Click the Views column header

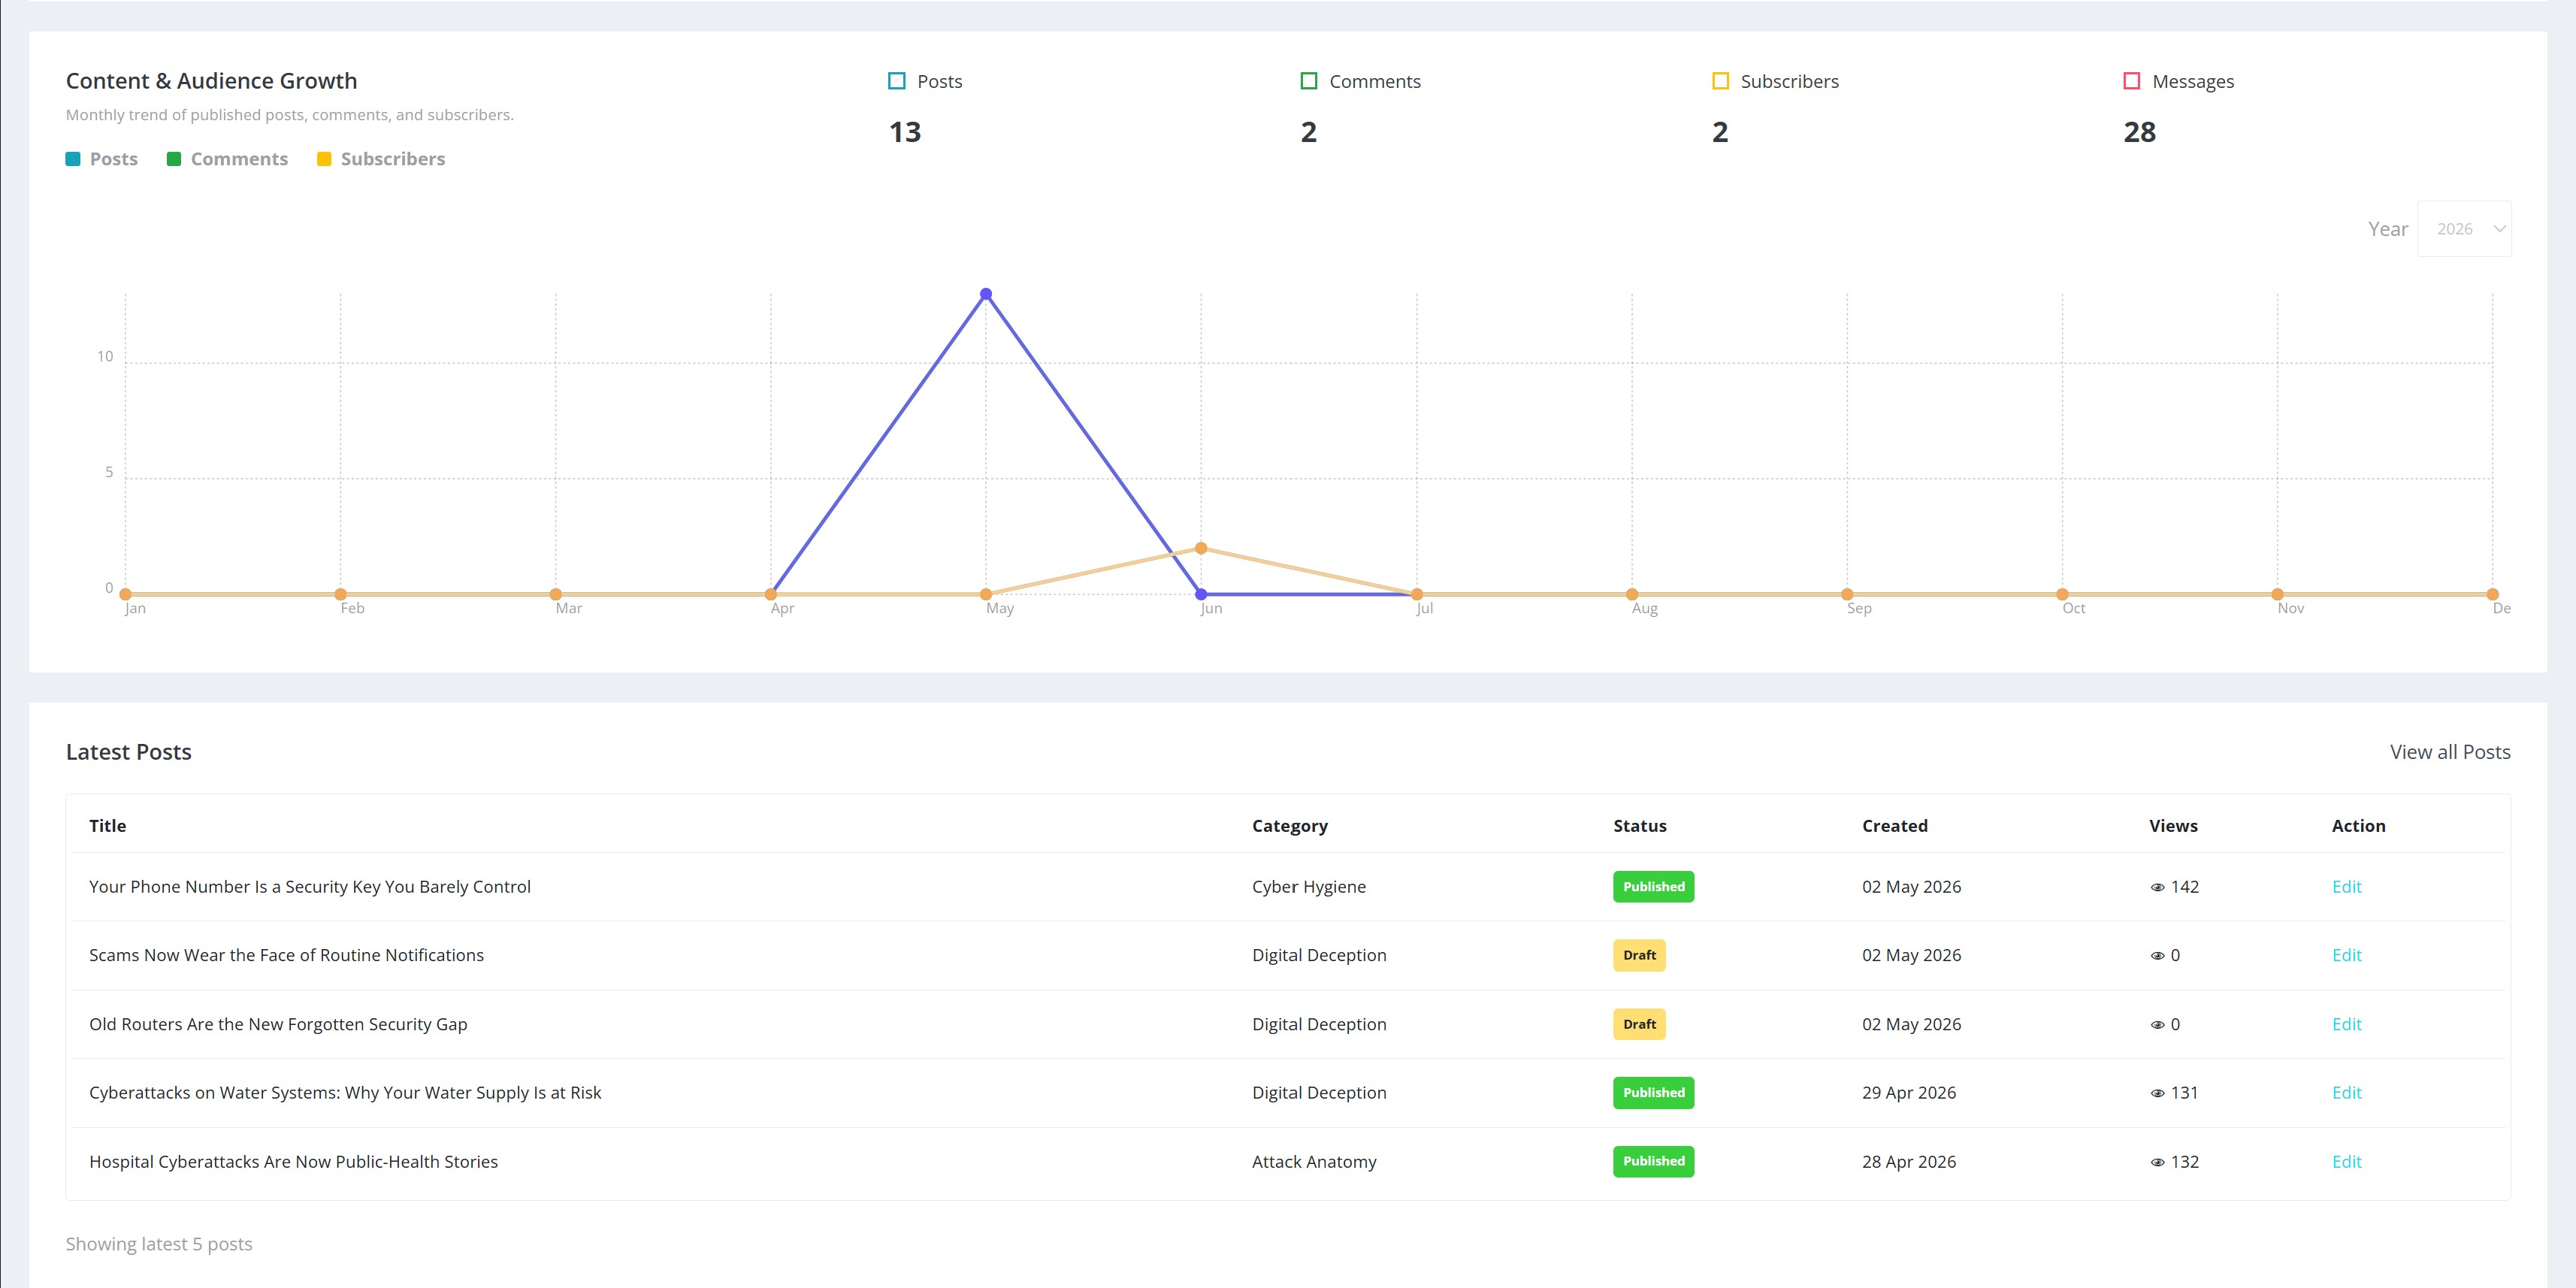coord(2173,826)
